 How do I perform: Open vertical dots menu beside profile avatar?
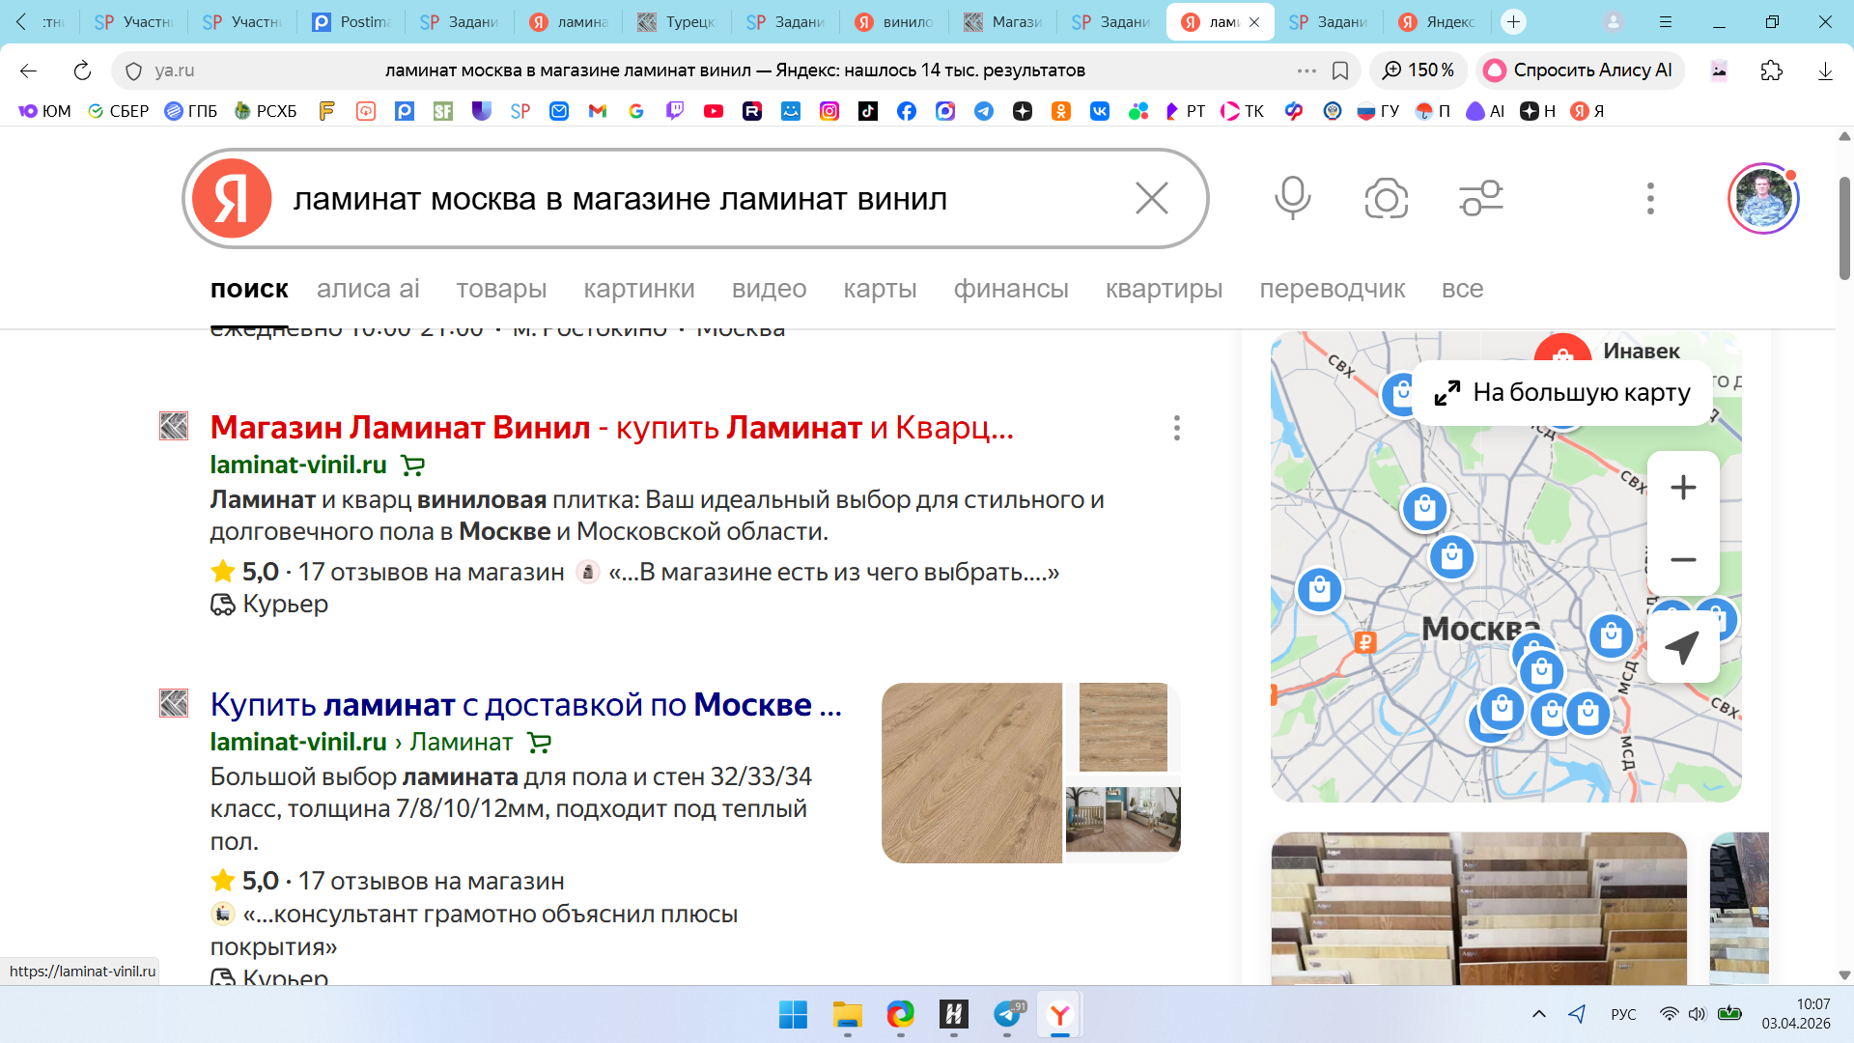pos(1650,198)
